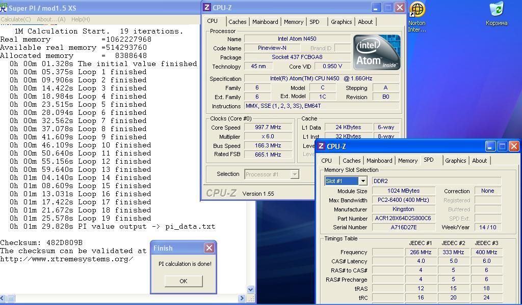Image resolution: width=522 pixels, height=305 pixels.
Task: Switch to SPD tab in back CPU-Z window
Action: tap(314, 21)
